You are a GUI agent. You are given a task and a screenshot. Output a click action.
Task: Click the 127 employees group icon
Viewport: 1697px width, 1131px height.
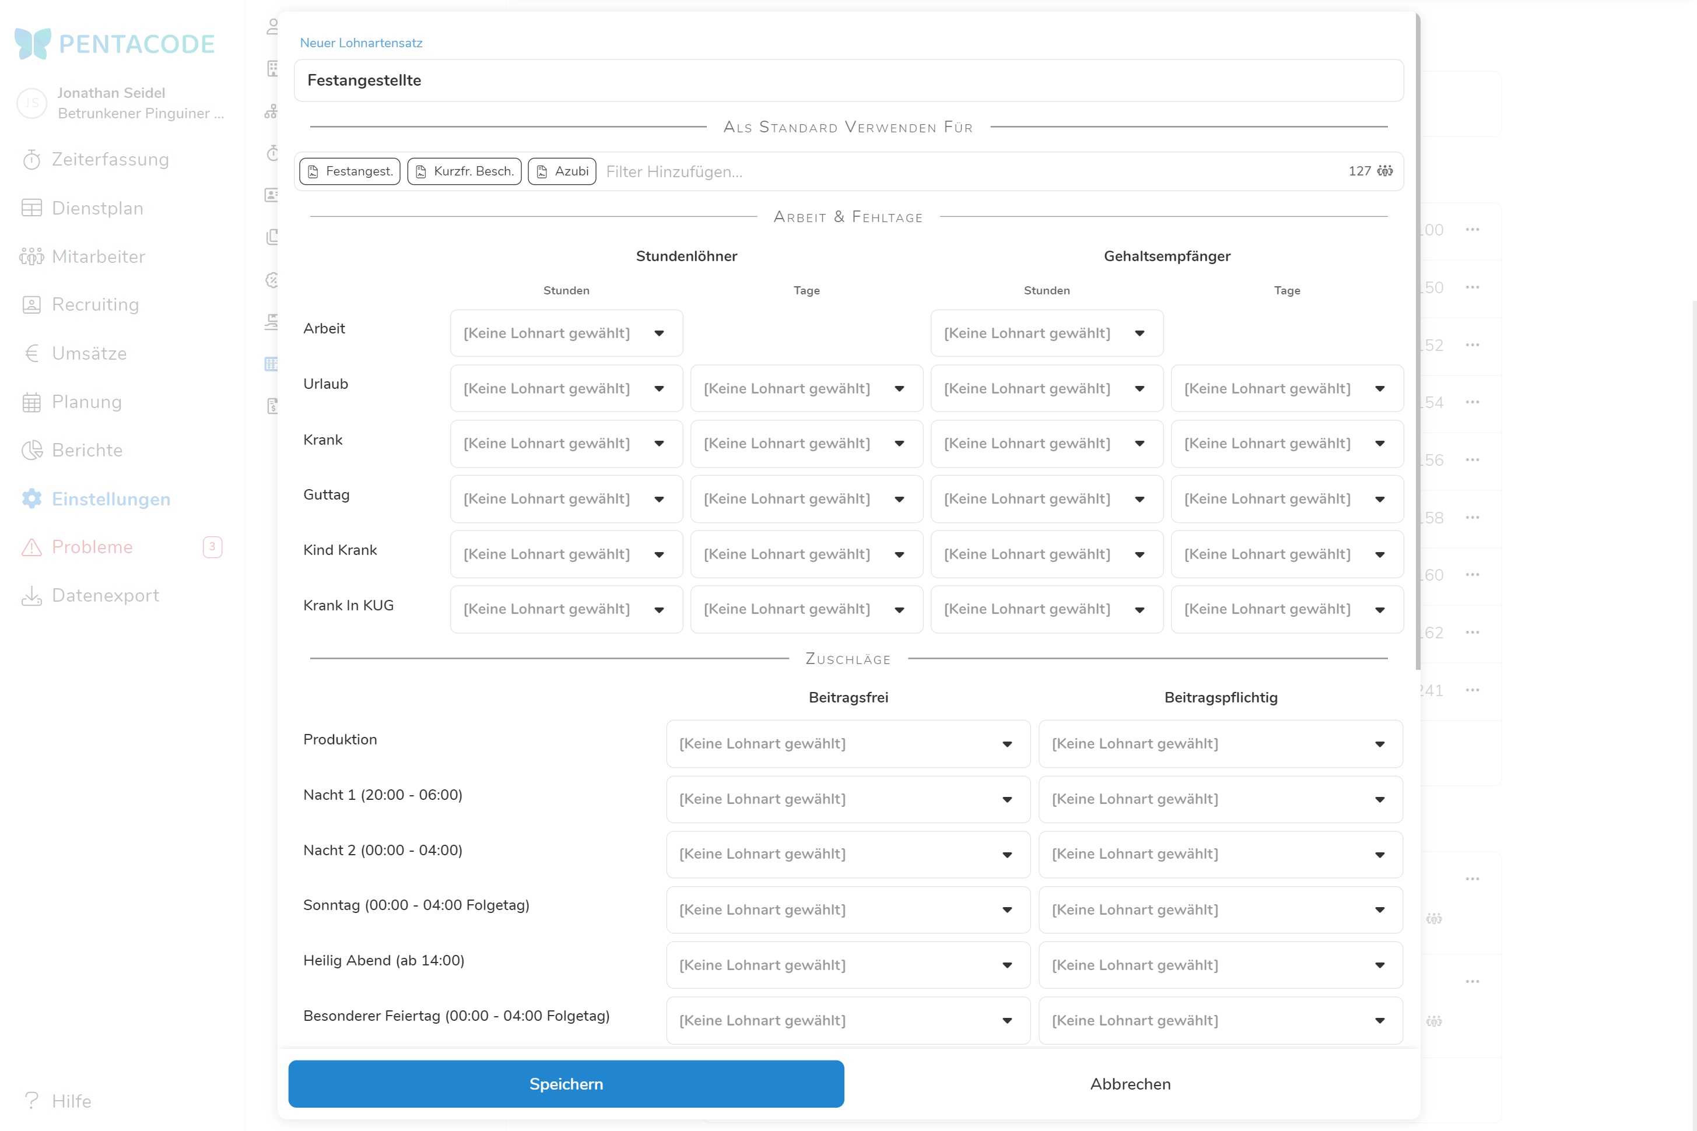tap(1384, 171)
